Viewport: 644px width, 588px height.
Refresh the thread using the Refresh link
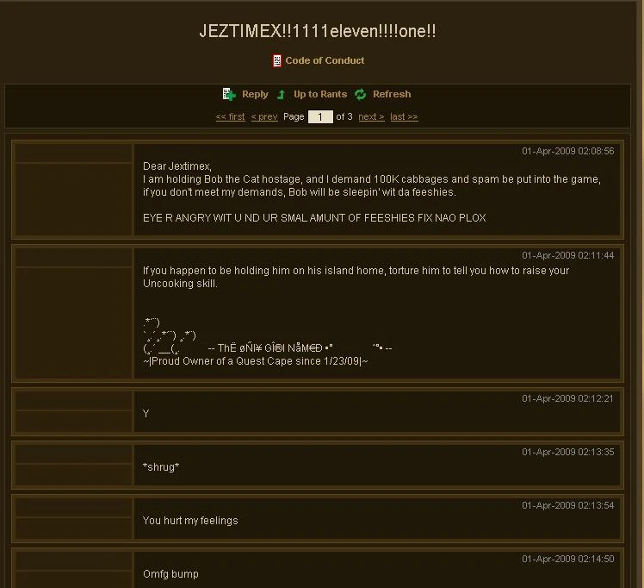pos(392,94)
